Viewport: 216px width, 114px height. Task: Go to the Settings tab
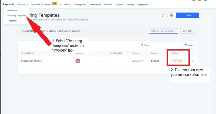pyautogui.click(x=130, y=5)
